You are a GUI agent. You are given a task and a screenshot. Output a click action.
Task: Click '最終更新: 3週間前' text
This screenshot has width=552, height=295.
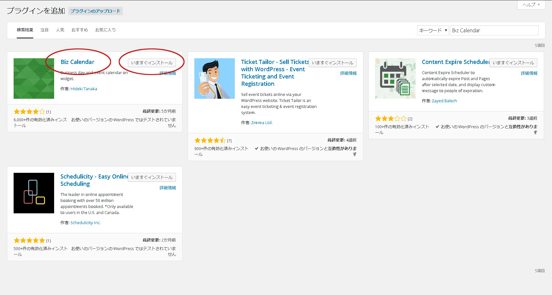click(x=523, y=118)
